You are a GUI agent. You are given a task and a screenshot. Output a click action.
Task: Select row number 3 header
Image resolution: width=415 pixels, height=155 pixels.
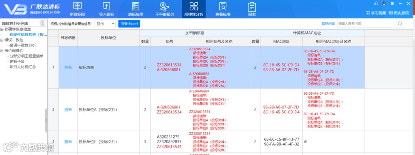click(x=53, y=142)
